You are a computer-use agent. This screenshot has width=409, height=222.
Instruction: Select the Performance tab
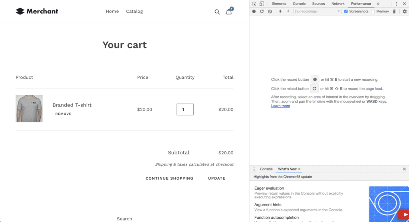[x=361, y=4]
